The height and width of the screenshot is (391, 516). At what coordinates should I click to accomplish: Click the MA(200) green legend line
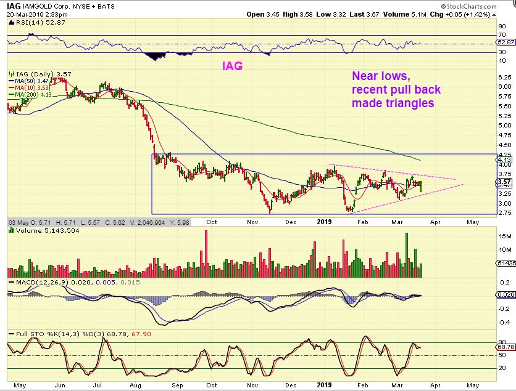coord(12,95)
